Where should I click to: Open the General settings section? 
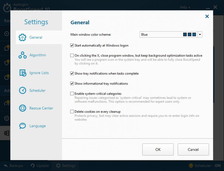tap(39, 37)
